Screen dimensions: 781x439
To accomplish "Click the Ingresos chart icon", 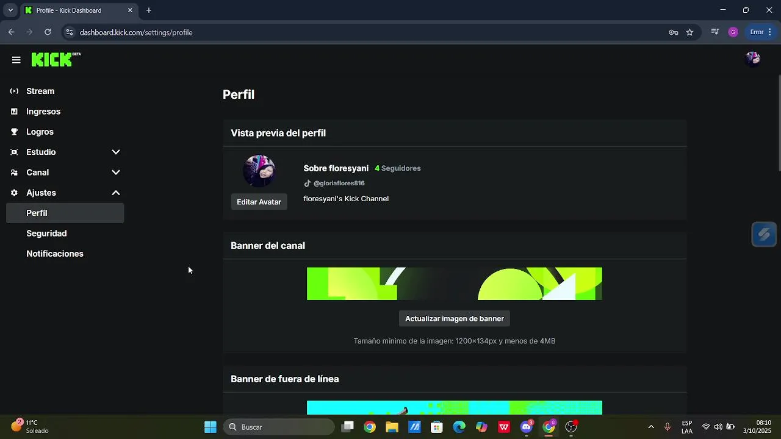I will pos(14,112).
